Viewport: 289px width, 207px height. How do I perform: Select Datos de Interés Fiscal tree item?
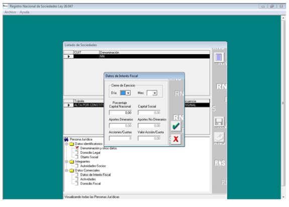pyautogui.click(x=95, y=175)
